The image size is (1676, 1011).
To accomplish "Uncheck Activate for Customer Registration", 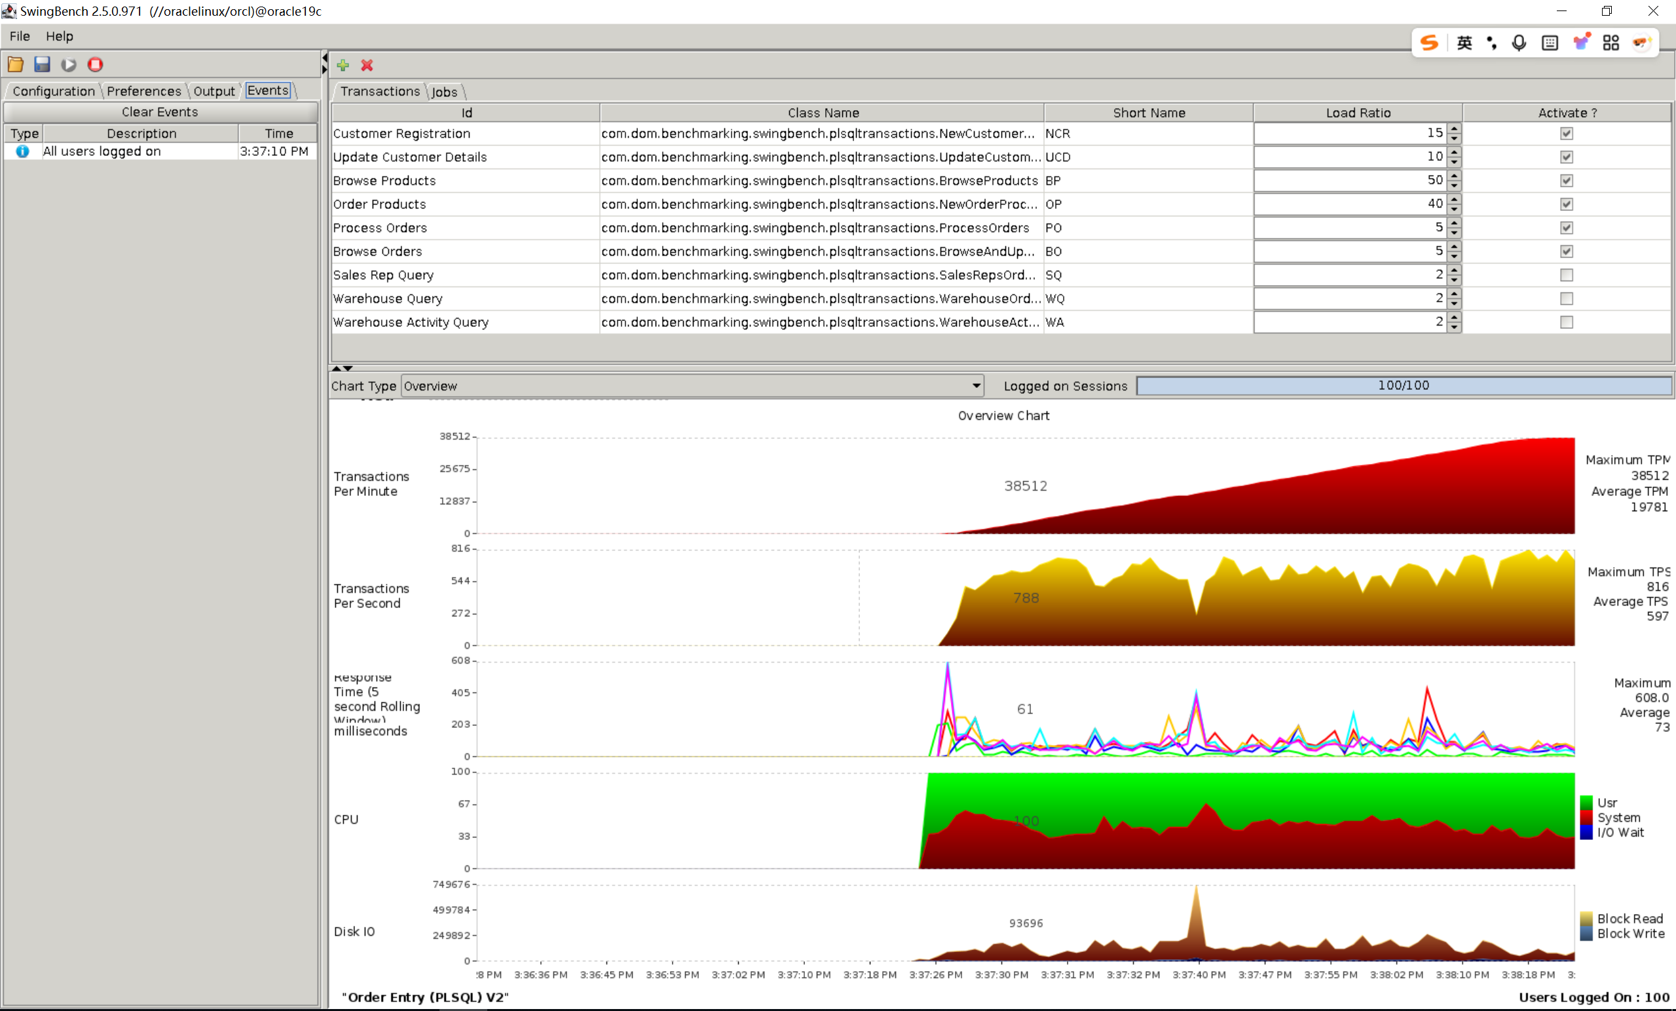I will click(x=1567, y=134).
